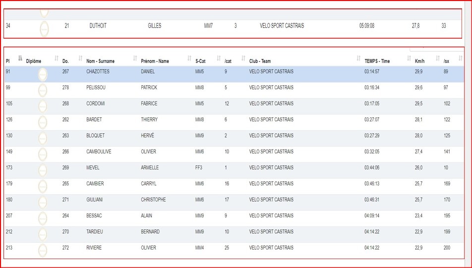Open Armelle Mevel's diploma icon
This screenshot has width=472, height=268.
pyautogui.click(x=43, y=170)
